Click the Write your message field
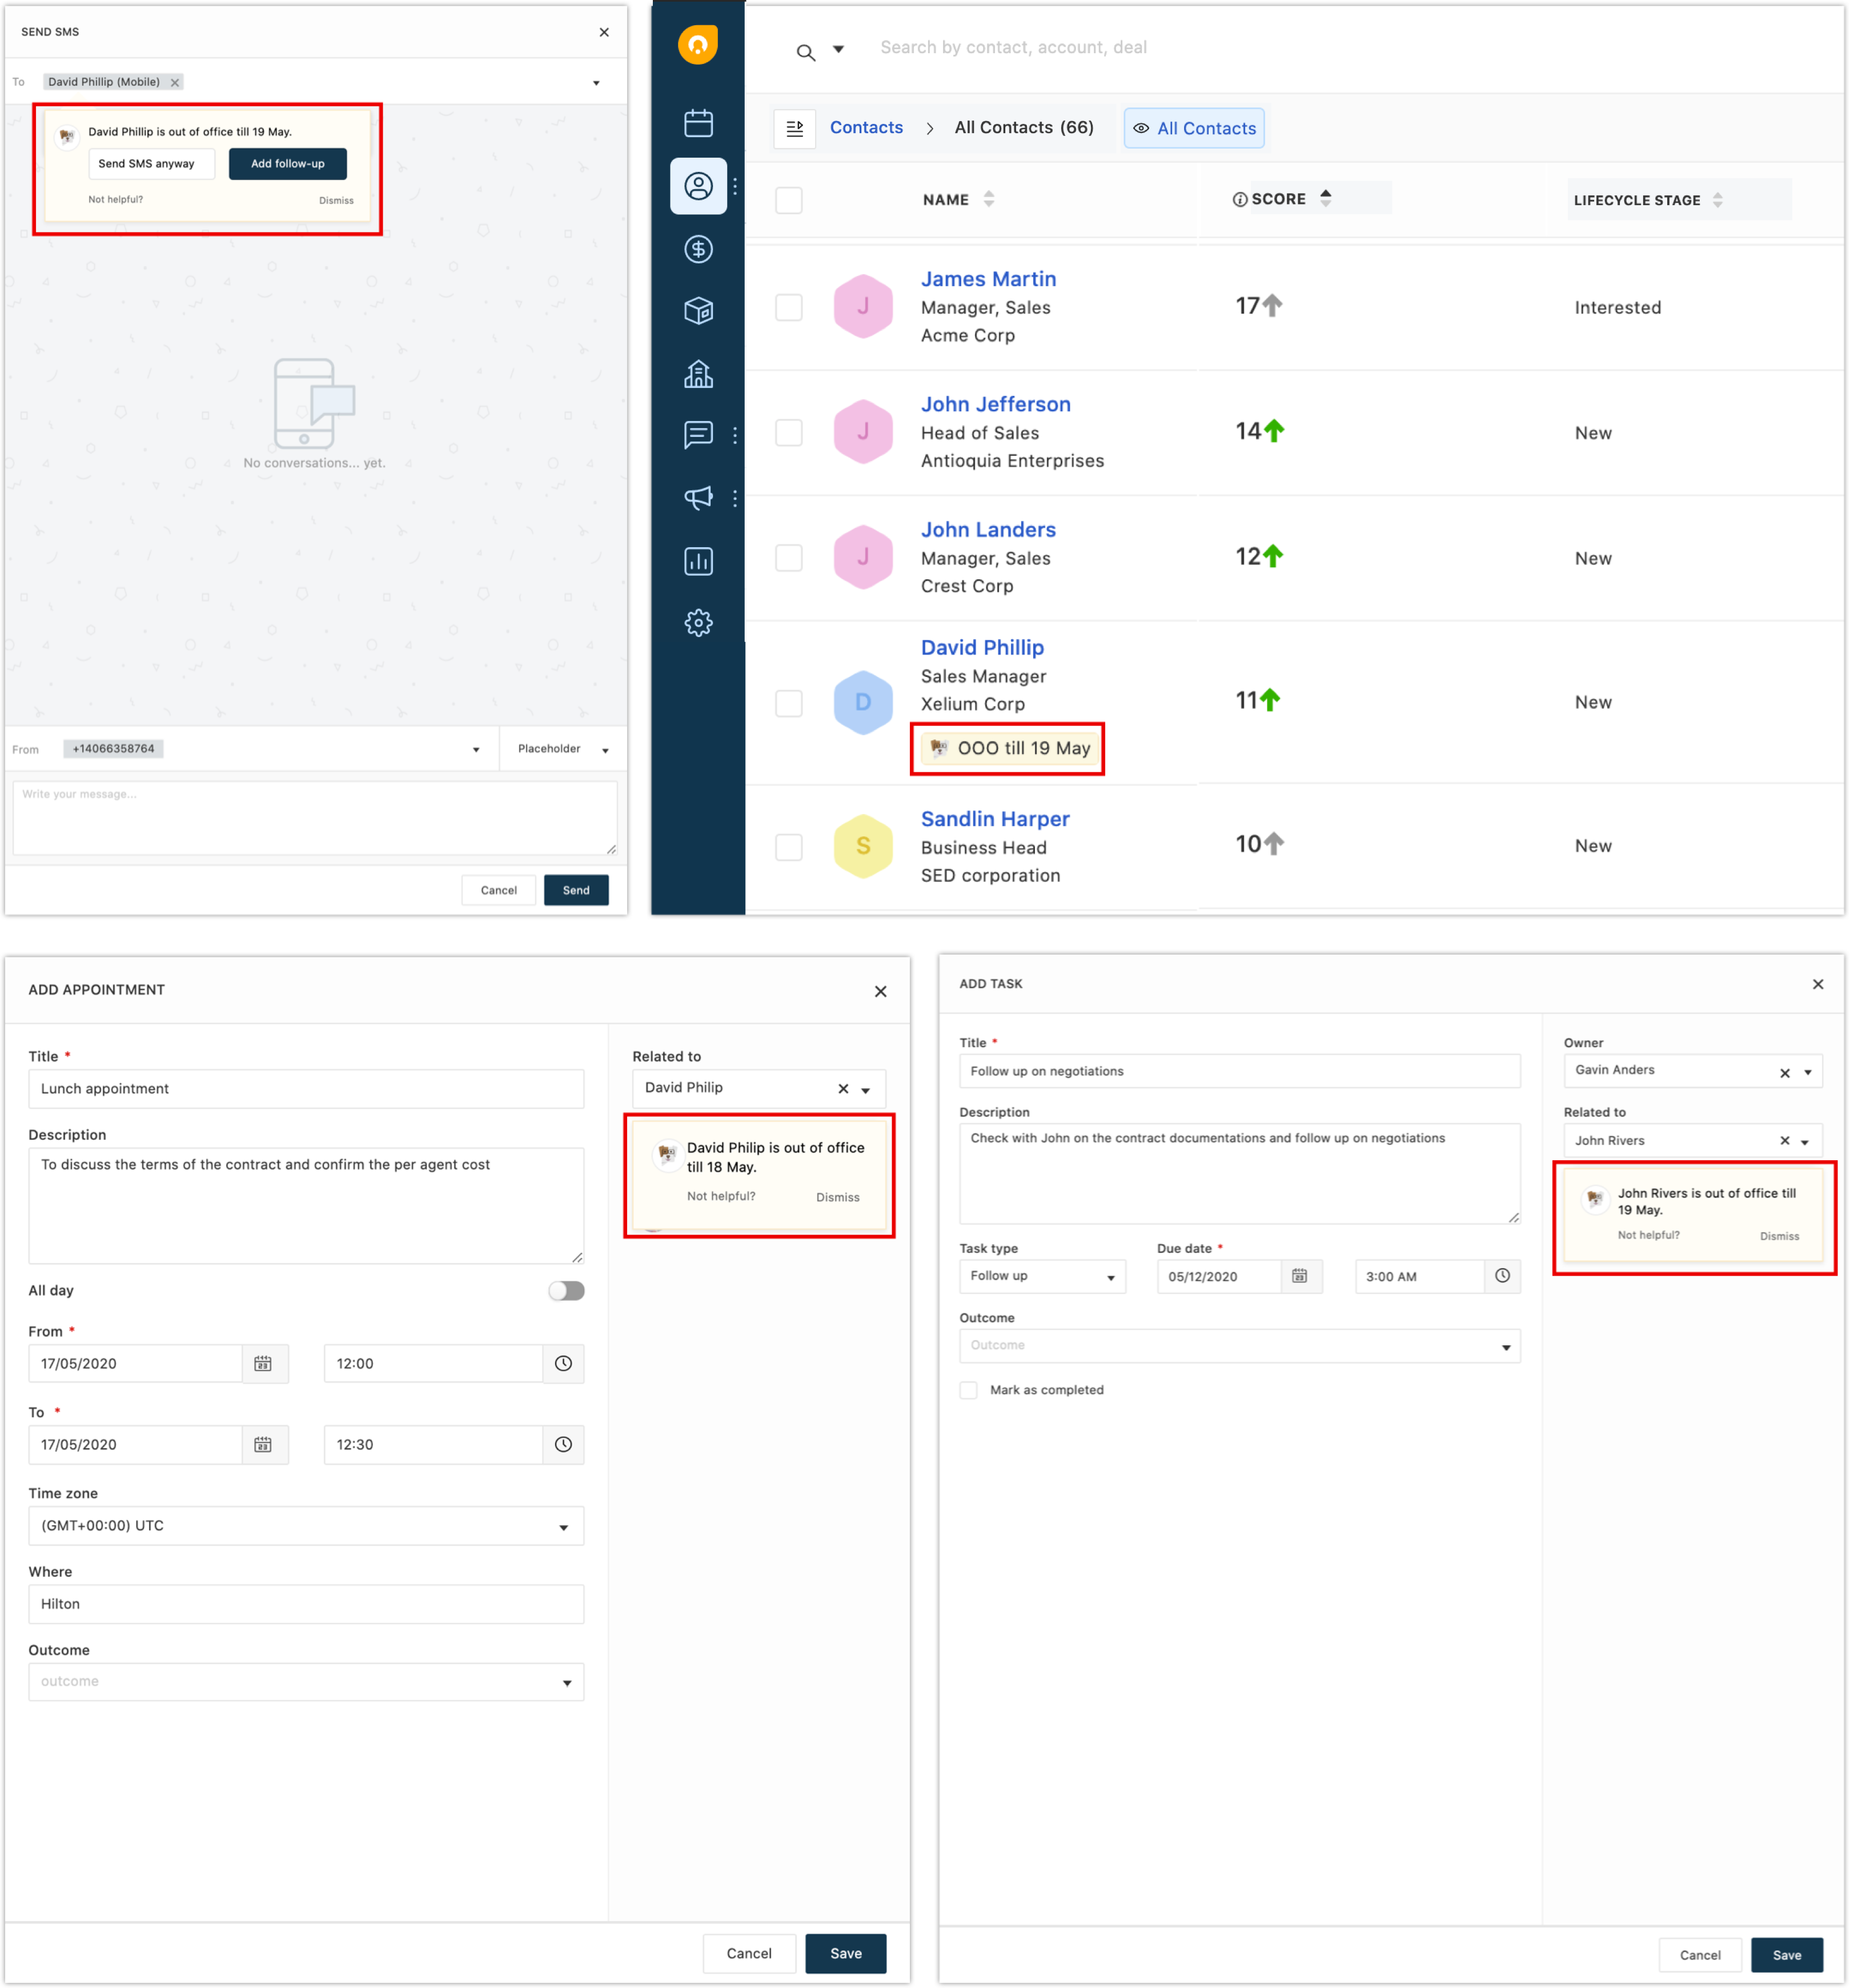Screen dimensions: 1850x1988 [x=314, y=818]
